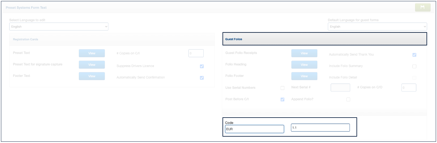Screen dimensions: 437x143
Task: Click the Code field containing EUR
Action: 254,129
